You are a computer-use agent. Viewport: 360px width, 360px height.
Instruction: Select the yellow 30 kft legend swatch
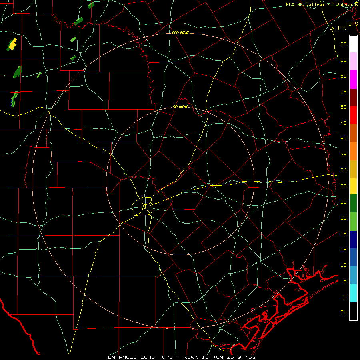353,186
